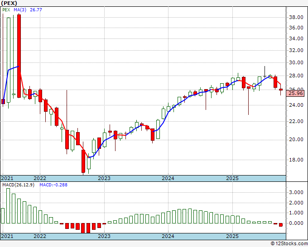Viewport: 308px width, 247px height.
Task: Click the 3.000 MACD axis label
Action: click(296, 192)
